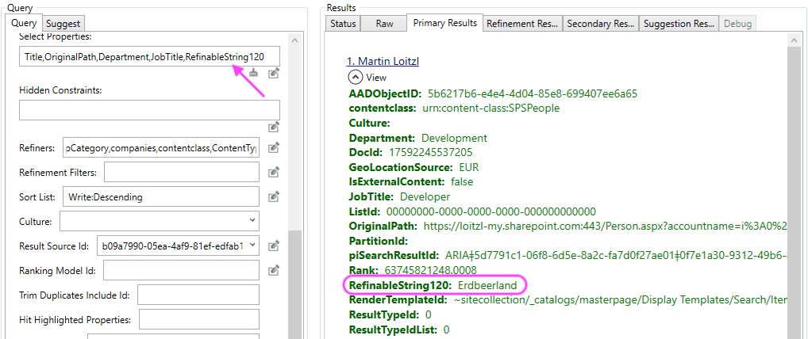Open the Secondary Results tab

[x=599, y=24]
